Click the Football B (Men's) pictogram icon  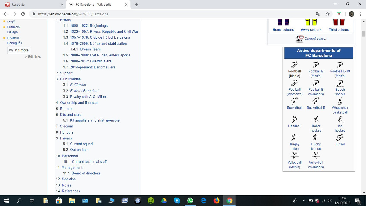[316, 65]
